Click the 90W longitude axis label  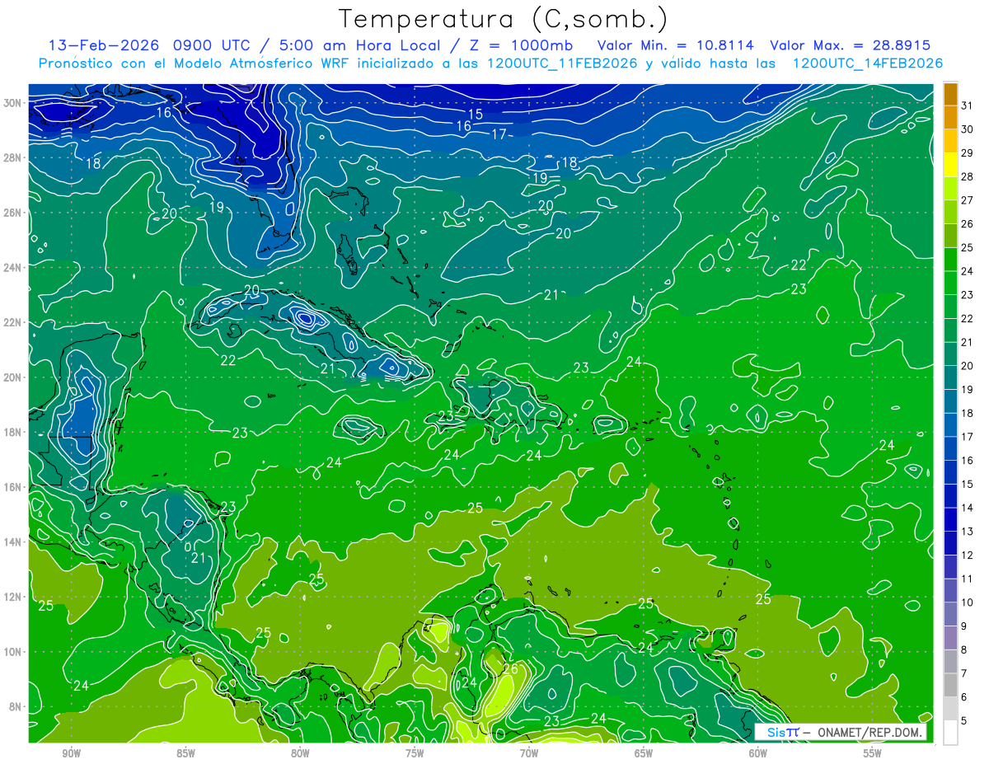71,753
